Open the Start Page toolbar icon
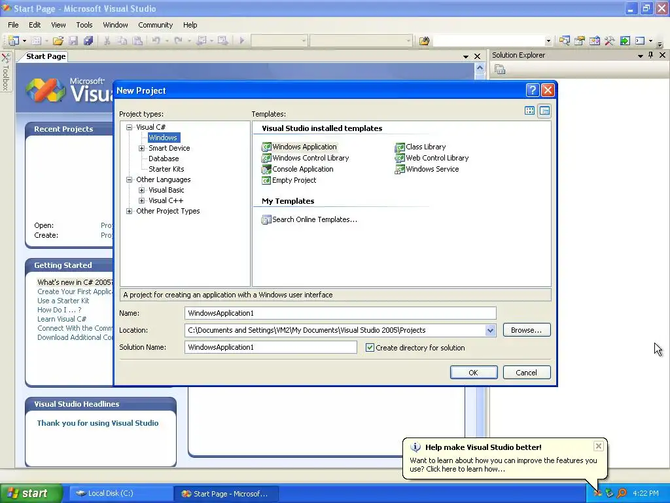This screenshot has width=670, height=503. click(625, 41)
